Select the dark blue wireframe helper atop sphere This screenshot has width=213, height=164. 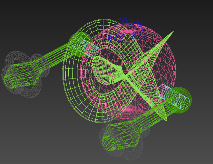click(x=127, y=29)
